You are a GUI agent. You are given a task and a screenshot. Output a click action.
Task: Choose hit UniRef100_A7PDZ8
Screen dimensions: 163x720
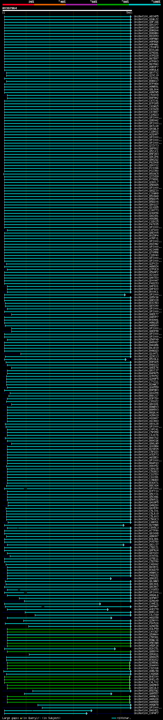coord(146,56)
